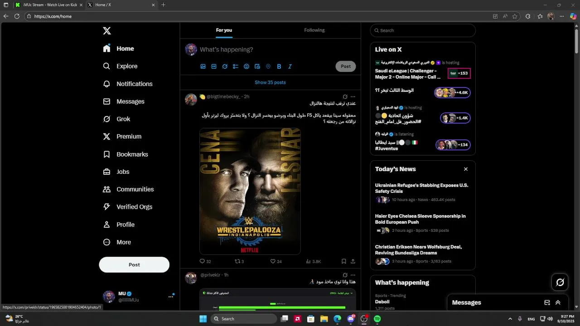Open Messages in the sidebar
Viewport: 580px width, 326px height.
(x=124, y=101)
